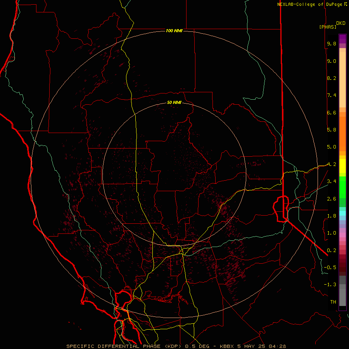Click the "NEXLAB-College of DuPage" credit text
The width and height of the screenshot is (349, 349).
pos(309,4)
